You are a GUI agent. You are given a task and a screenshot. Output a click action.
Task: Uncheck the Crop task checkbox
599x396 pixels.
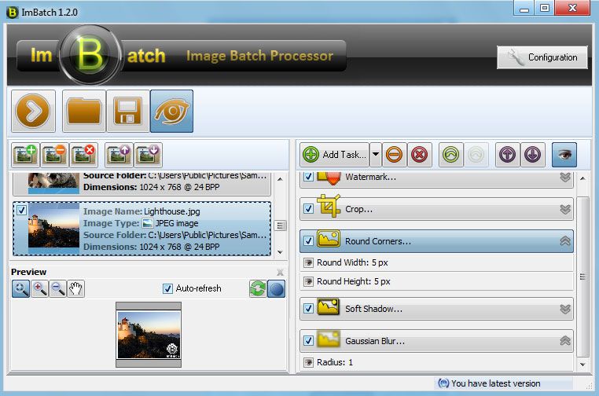pos(308,209)
